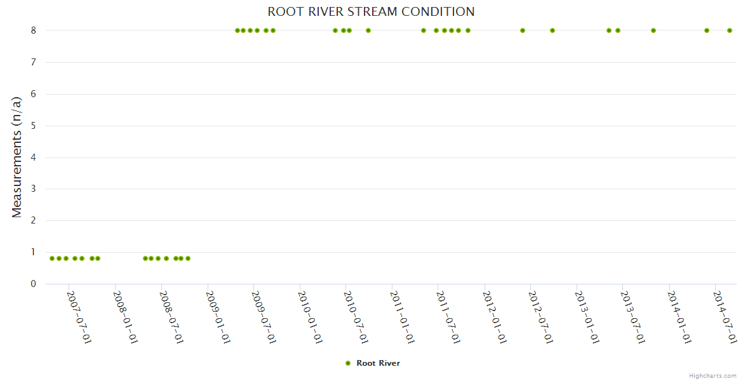The height and width of the screenshot is (381, 743).
Task: Click the chart title ROOT RIVER STREAM CONDITION
Action: pyautogui.click(x=371, y=12)
